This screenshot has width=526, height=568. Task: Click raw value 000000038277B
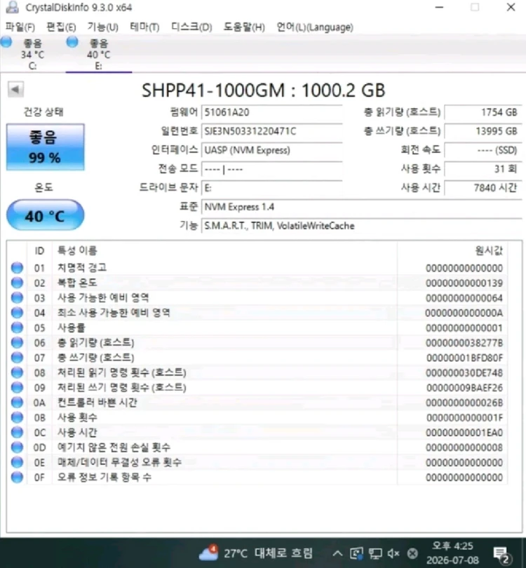(x=464, y=343)
